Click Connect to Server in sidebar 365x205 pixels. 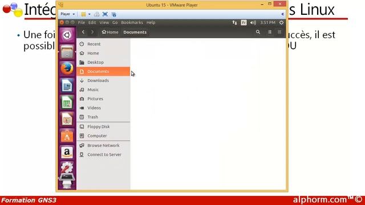pyautogui.click(x=103, y=154)
